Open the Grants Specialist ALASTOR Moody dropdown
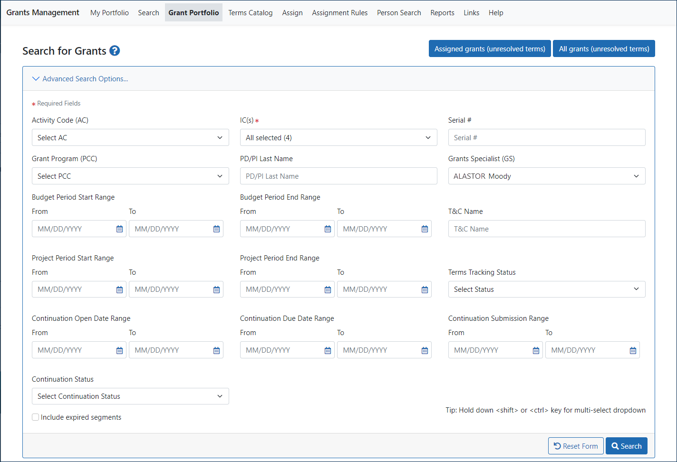Image resolution: width=677 pixels, height=462 pixels. point(547,176)
